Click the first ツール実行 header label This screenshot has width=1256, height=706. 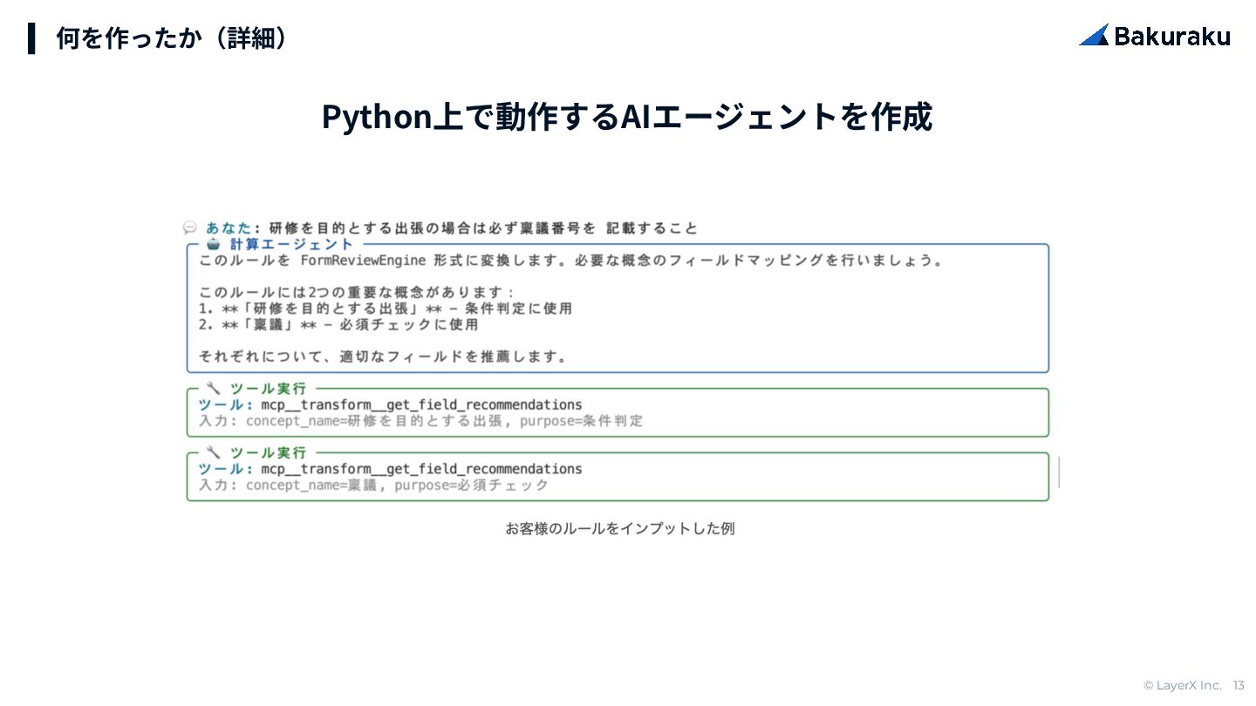click(x=268, y=389)
